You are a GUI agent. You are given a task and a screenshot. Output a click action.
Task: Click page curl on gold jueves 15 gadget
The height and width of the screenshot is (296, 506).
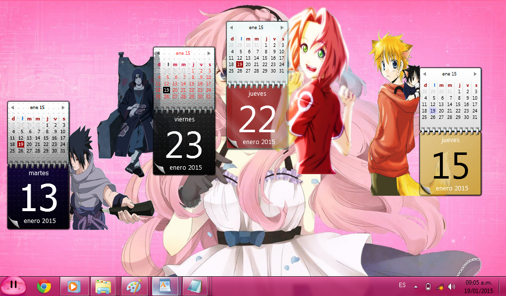point(426,189)
